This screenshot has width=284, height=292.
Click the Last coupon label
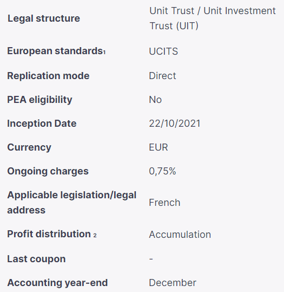(x=36, y=259)
